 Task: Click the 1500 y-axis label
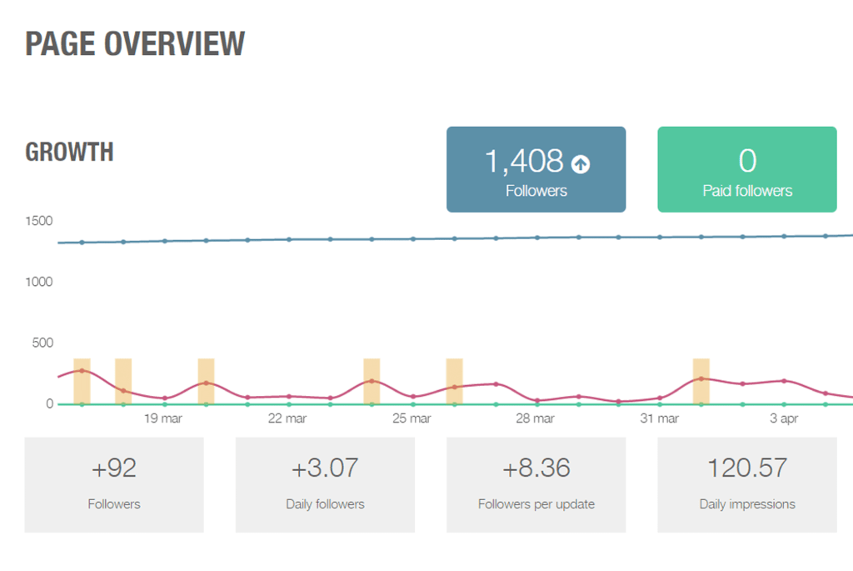[x=38, y=221]
